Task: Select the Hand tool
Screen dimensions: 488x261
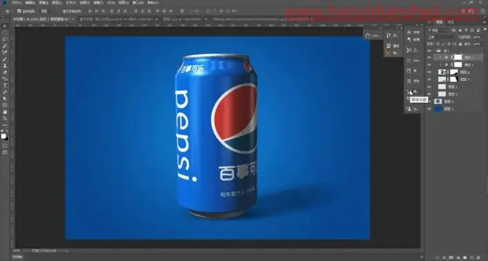Action: click(5, 112)
